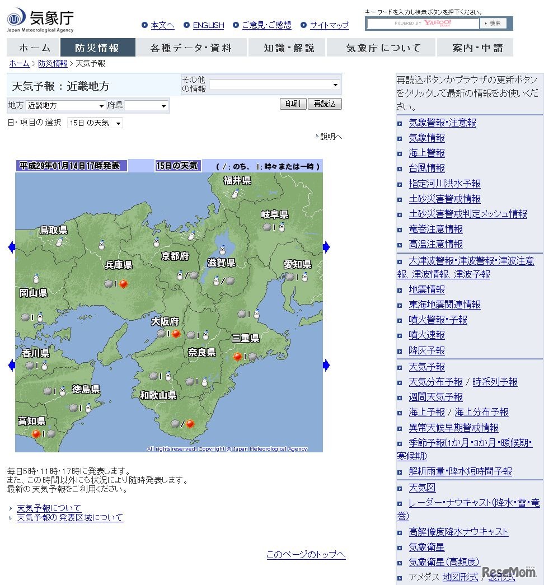Open the ホーム navigation tab

click(x=33, y=48)
